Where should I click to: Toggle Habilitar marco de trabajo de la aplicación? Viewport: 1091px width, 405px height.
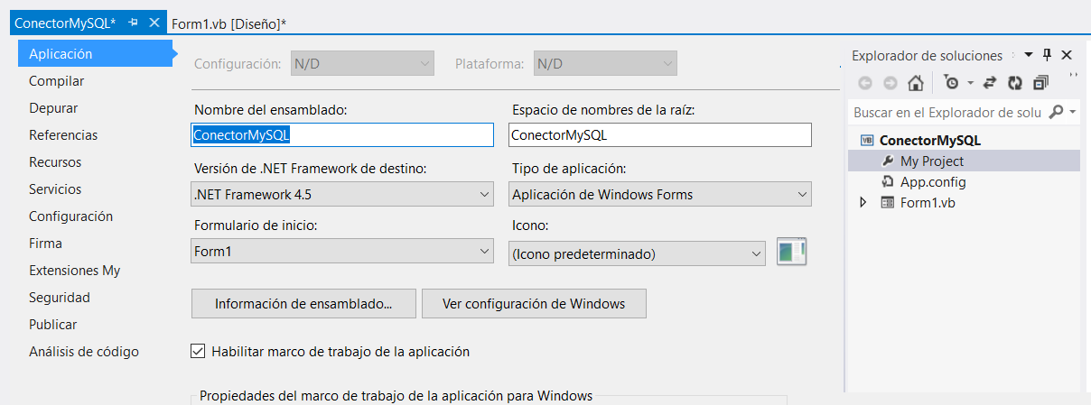tap(199, 351)
